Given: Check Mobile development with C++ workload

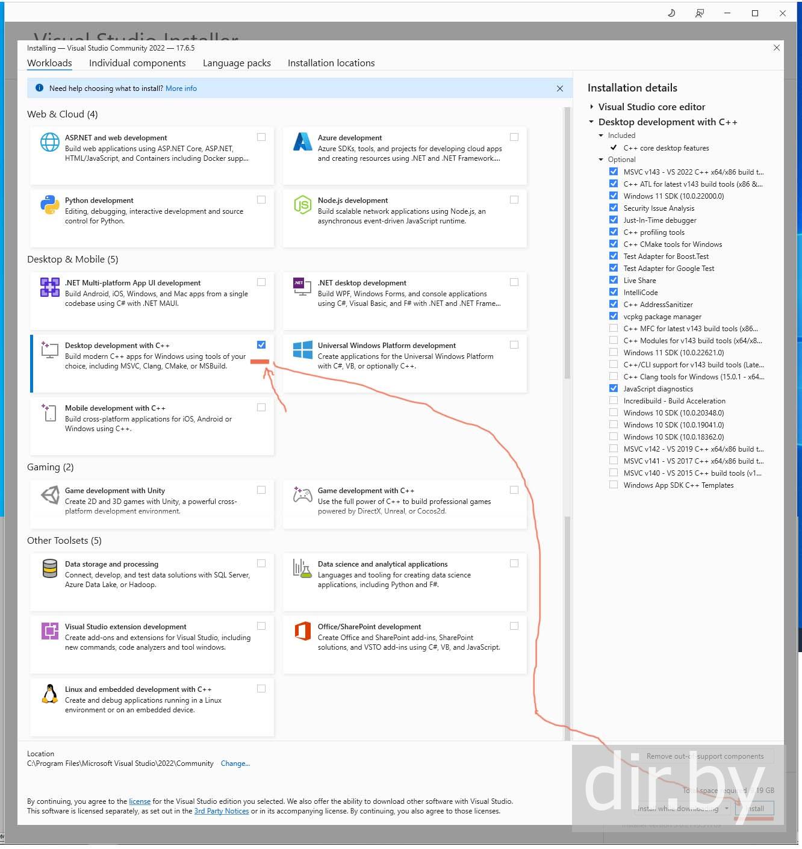Looking at the screenshot, I should (x=261, y=408).
